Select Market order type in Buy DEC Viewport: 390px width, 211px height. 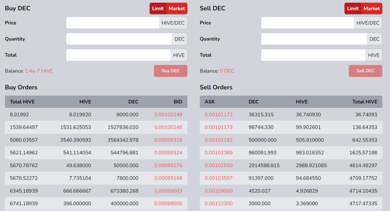[x=177, y=8]
